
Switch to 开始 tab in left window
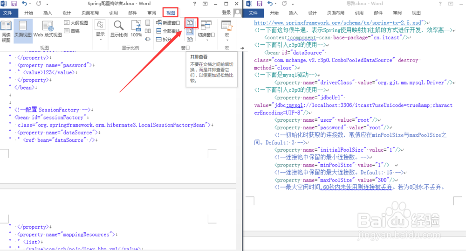[29, 13]
